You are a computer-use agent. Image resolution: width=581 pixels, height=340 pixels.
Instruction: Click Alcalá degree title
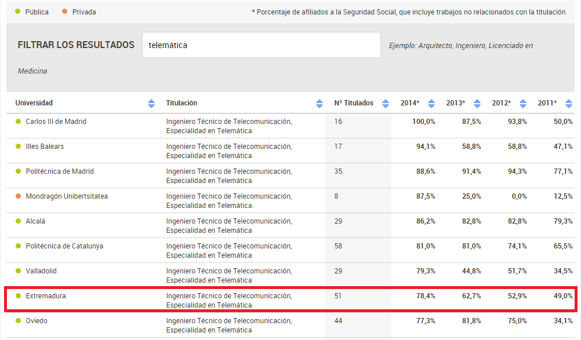pos(229,226)
